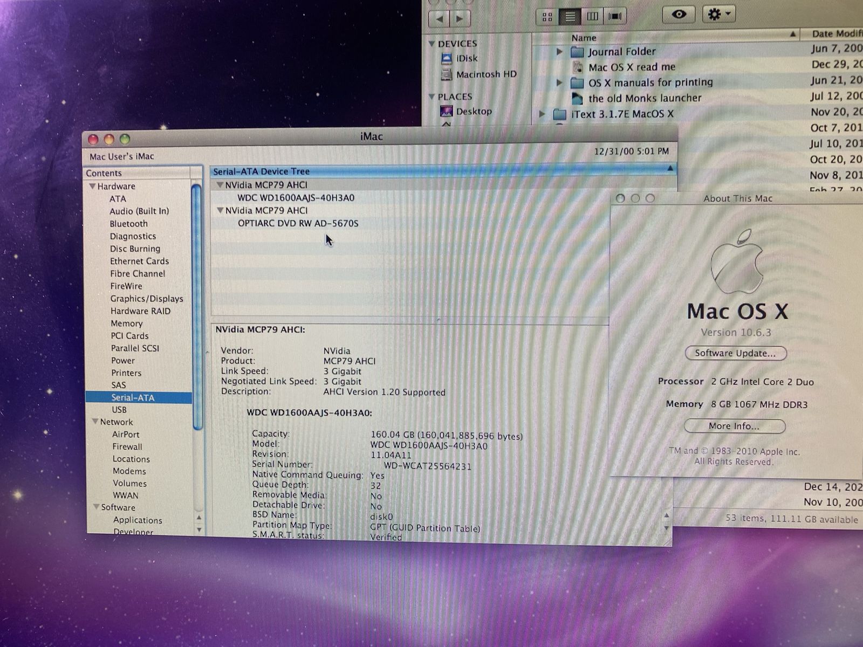Expand the iText 3.1.7E MacOS X folder

tap(543, 114)
